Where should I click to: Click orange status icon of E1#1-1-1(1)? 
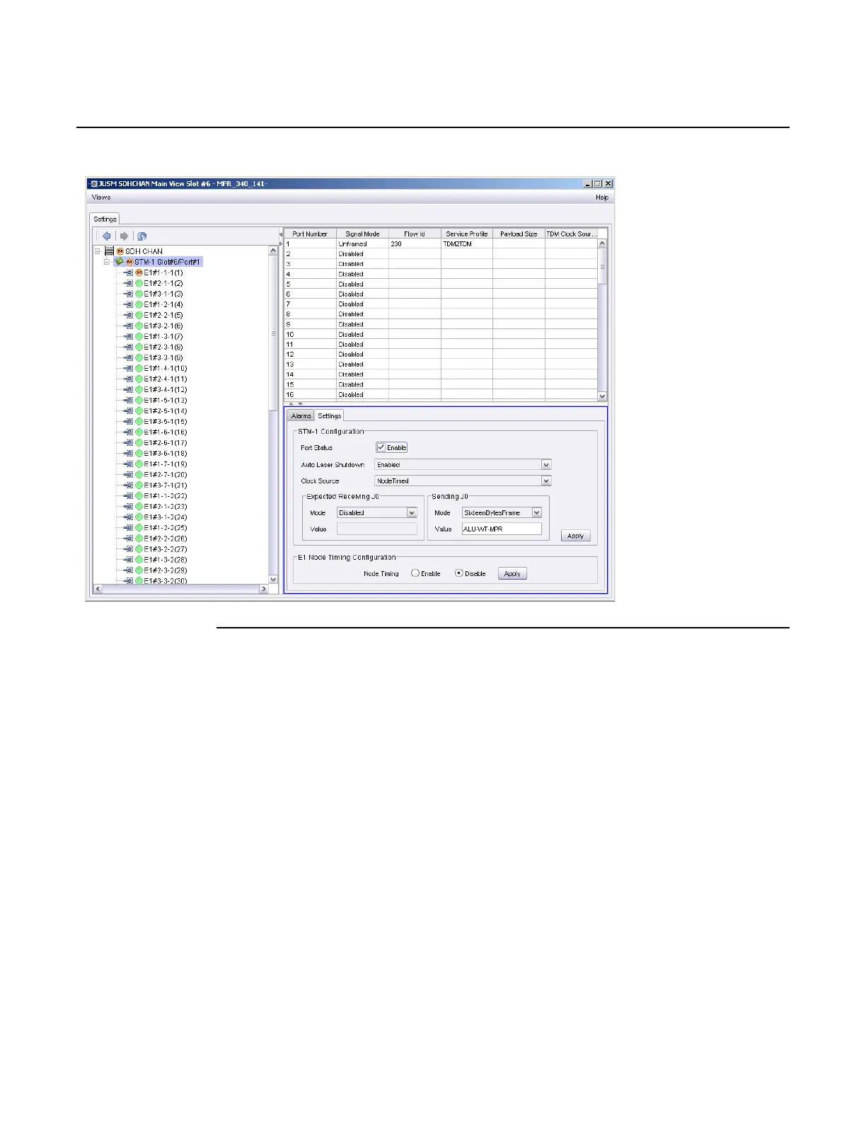point(139,272)
